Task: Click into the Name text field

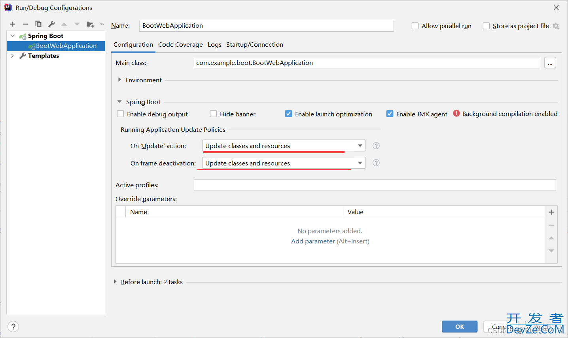Action: 267,26
